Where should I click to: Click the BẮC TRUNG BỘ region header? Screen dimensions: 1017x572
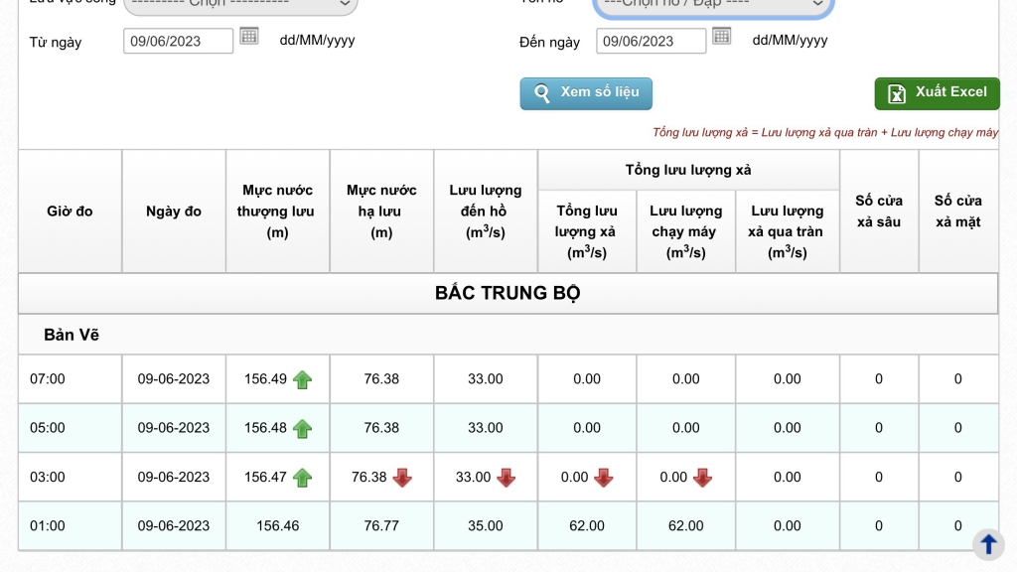click(x=508, y=293)
